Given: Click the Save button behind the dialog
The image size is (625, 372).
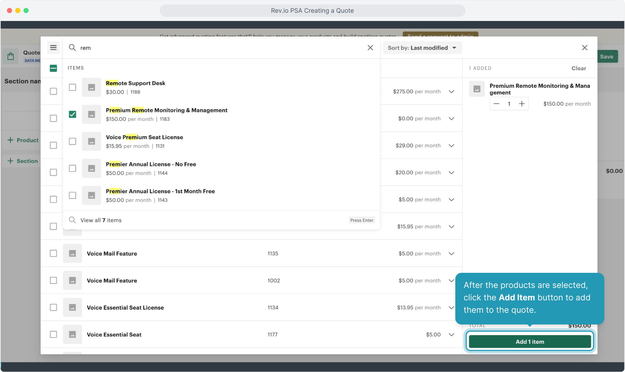Looking at the screenshot, I should point(607,56).
